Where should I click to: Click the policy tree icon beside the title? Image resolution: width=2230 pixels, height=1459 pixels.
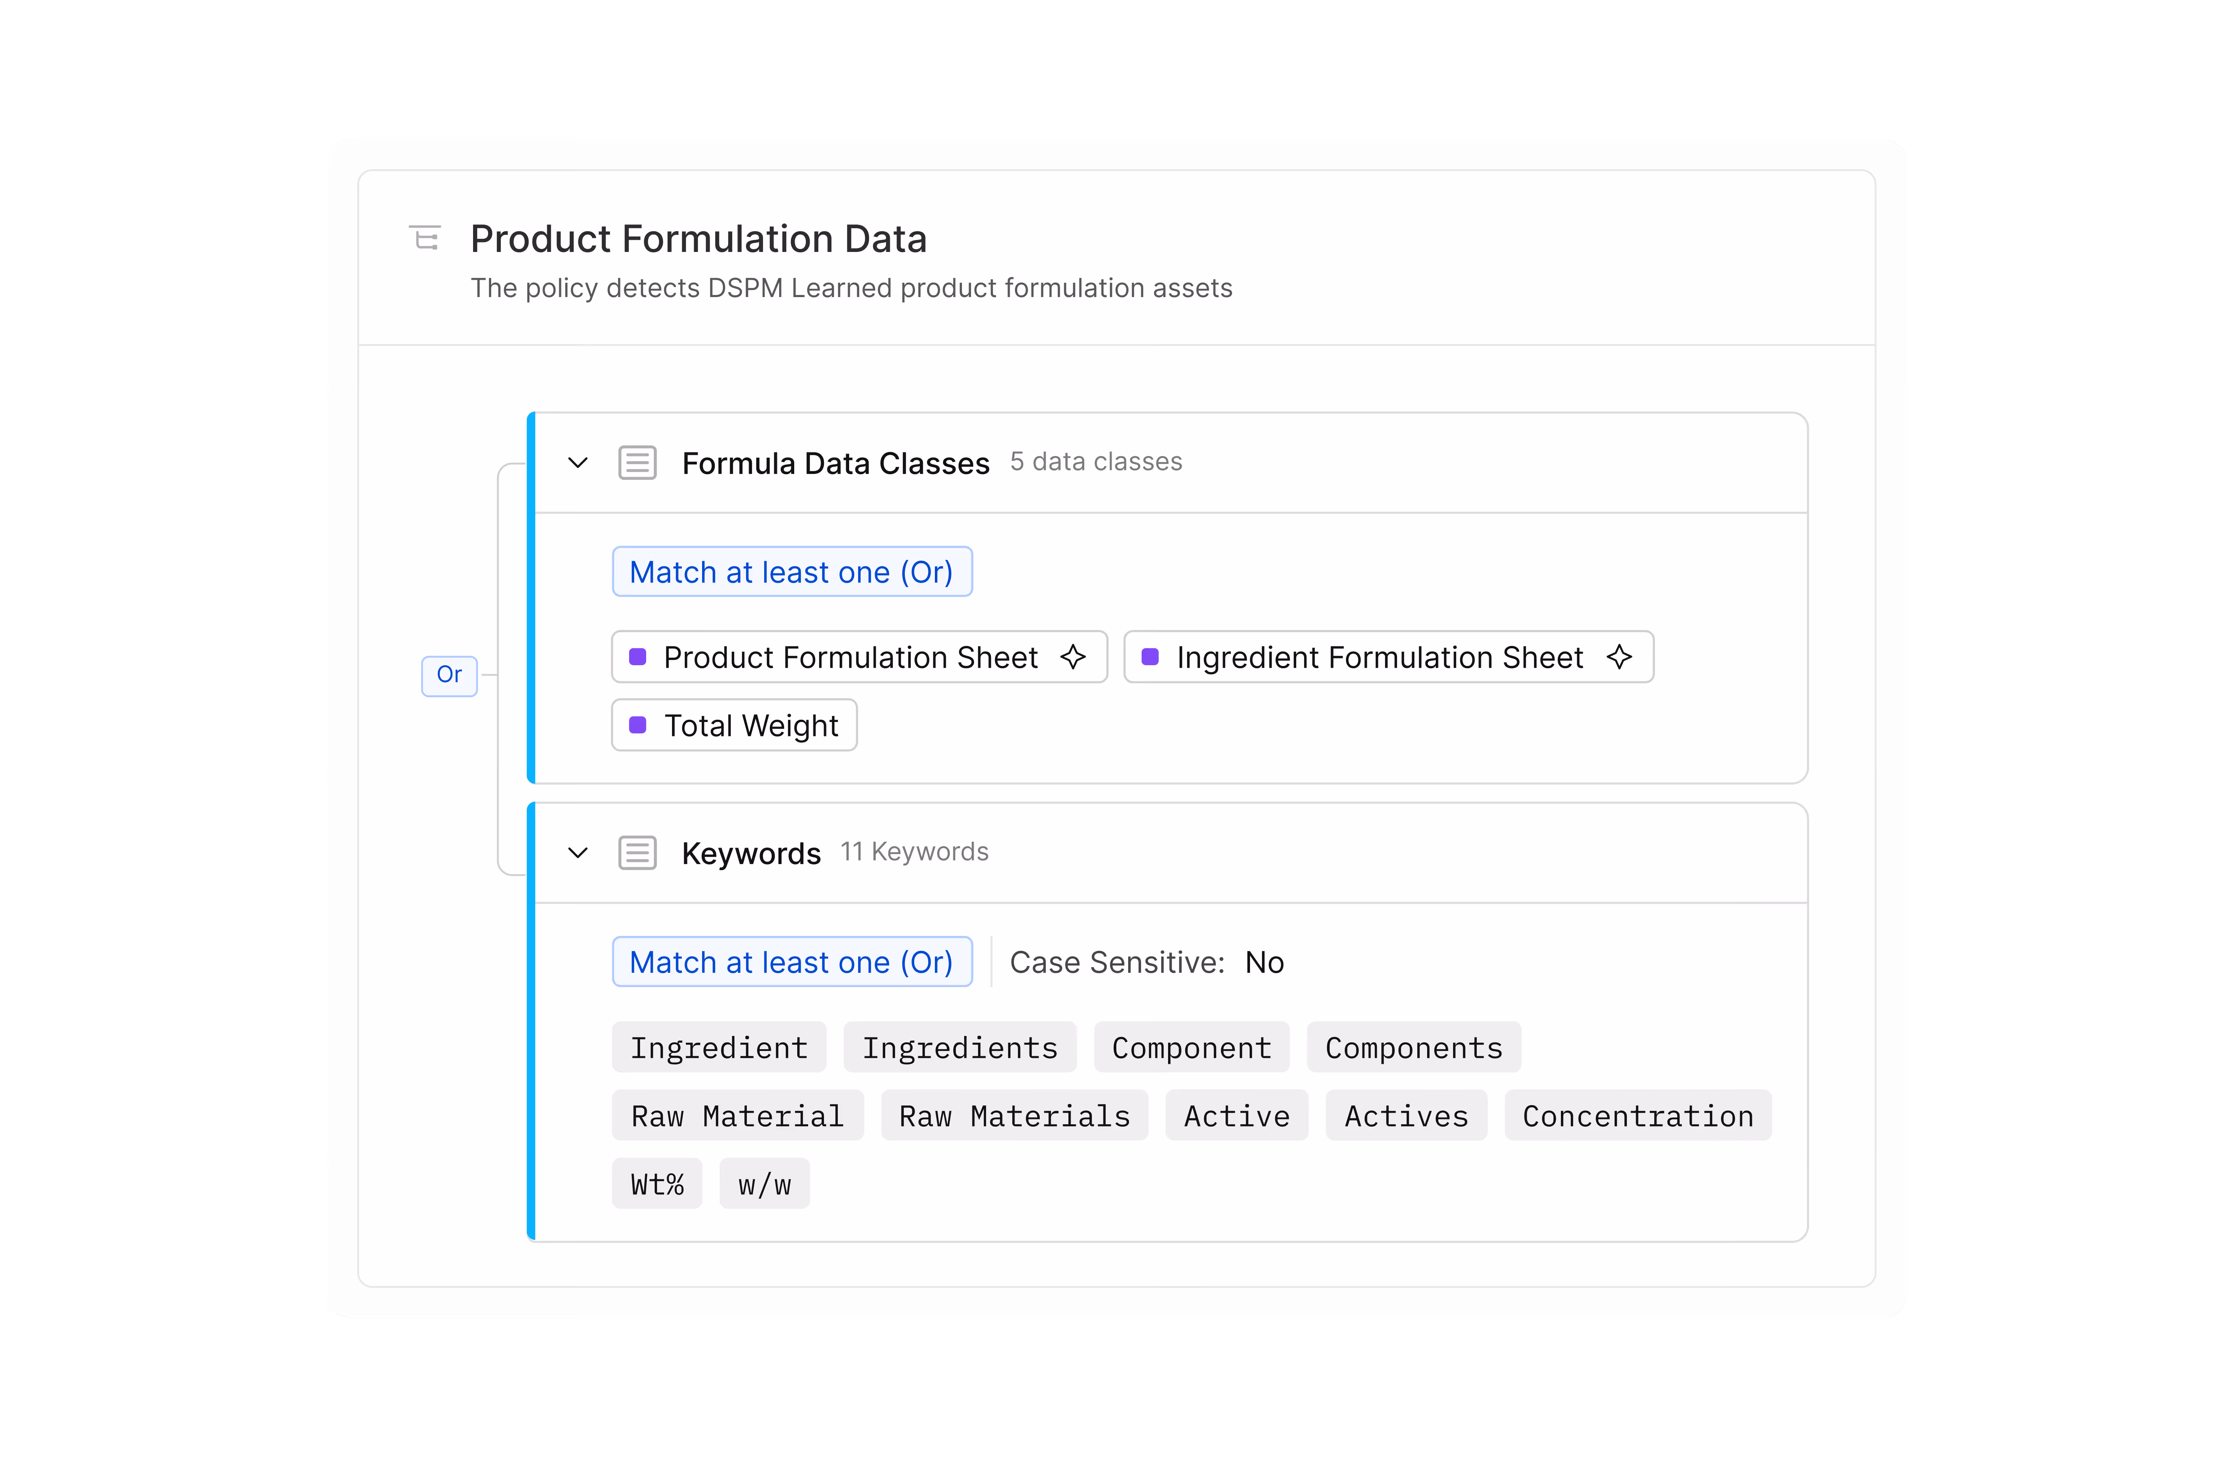425,238
